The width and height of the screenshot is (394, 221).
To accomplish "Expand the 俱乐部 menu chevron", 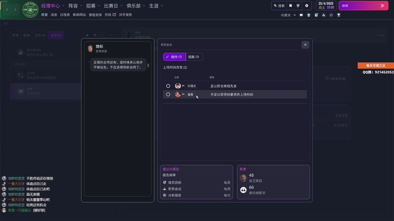I will coord(144,6).
